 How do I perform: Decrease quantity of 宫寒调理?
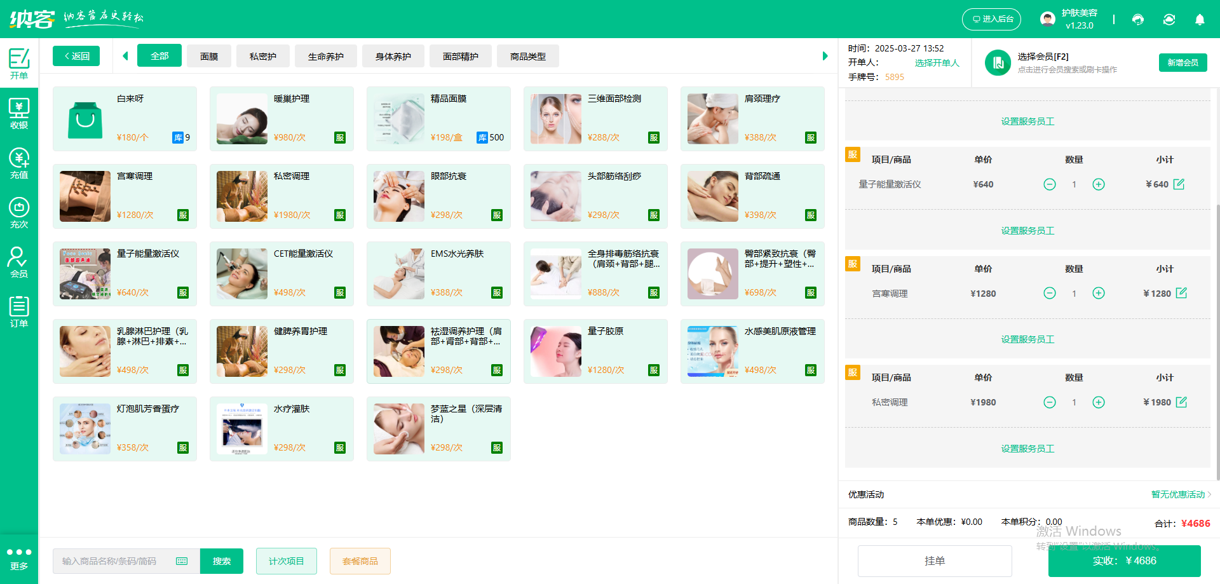[x=1050, y=293]
